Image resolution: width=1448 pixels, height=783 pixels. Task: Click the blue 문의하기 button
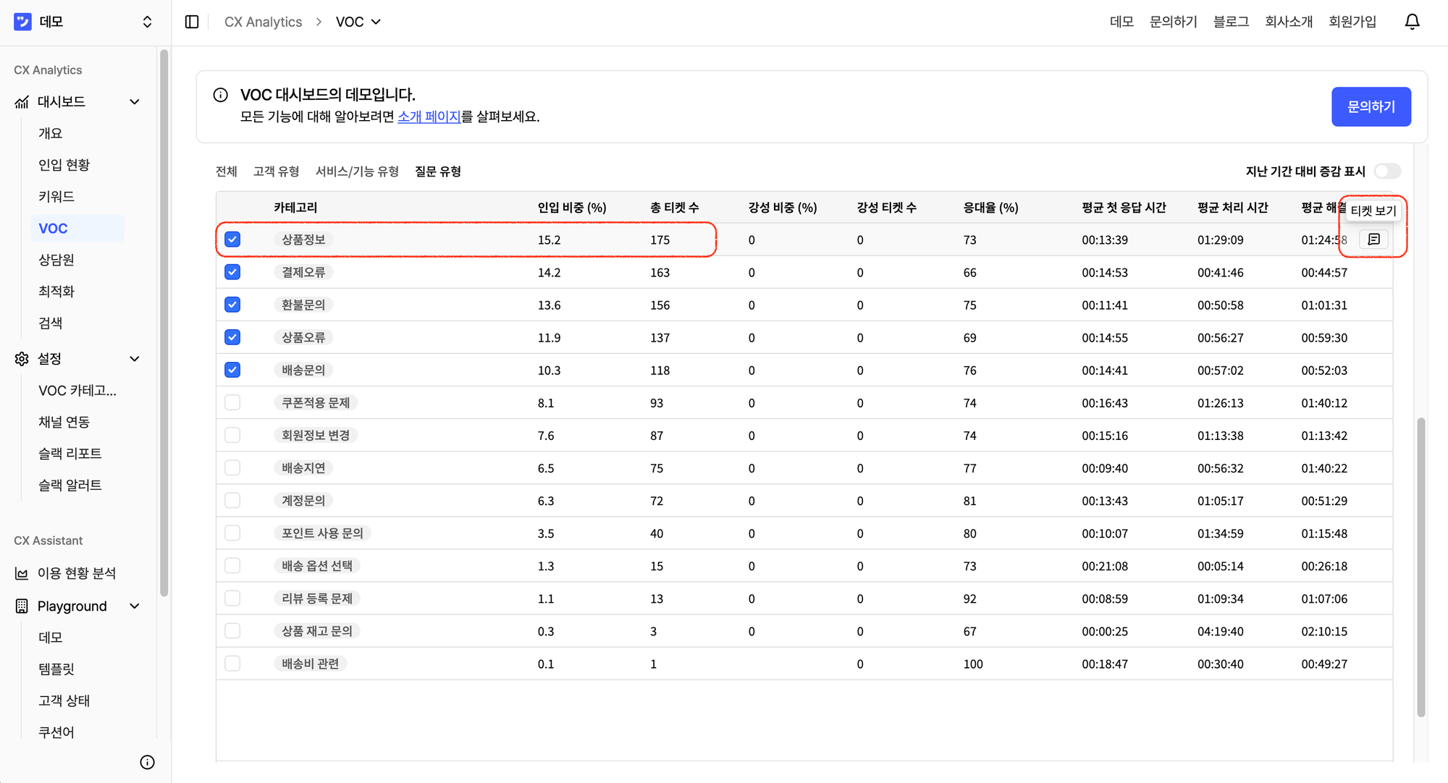(1371, 106)
